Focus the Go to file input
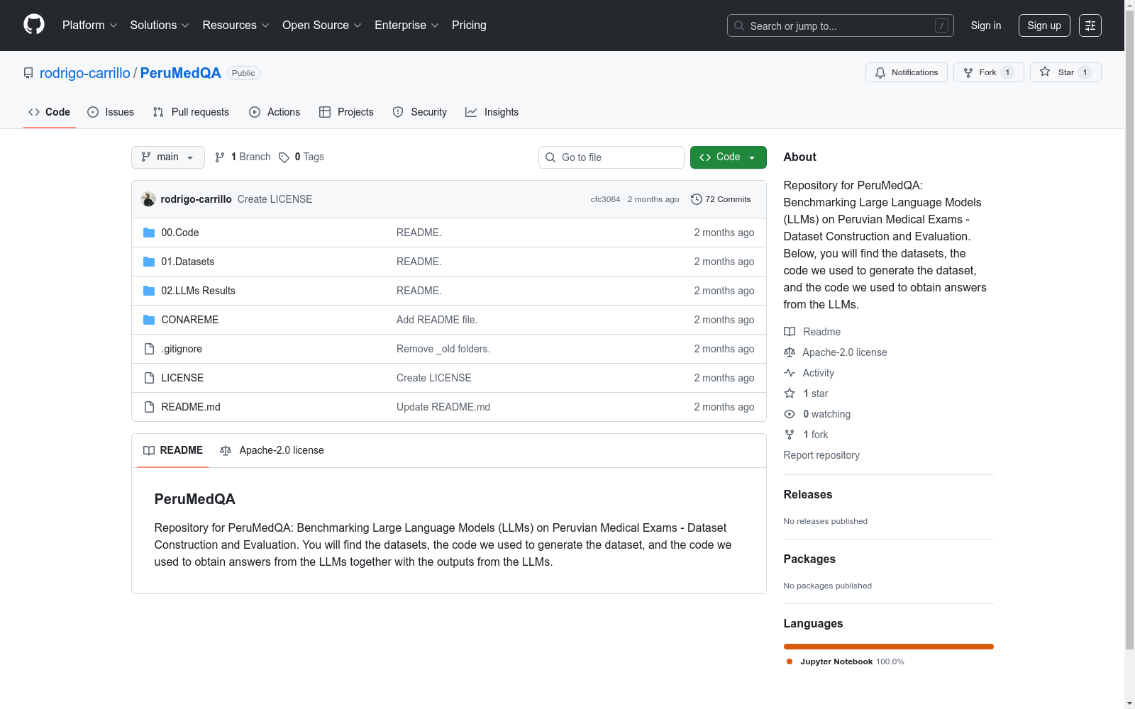Screen dimensions: 1135x709 611,157
